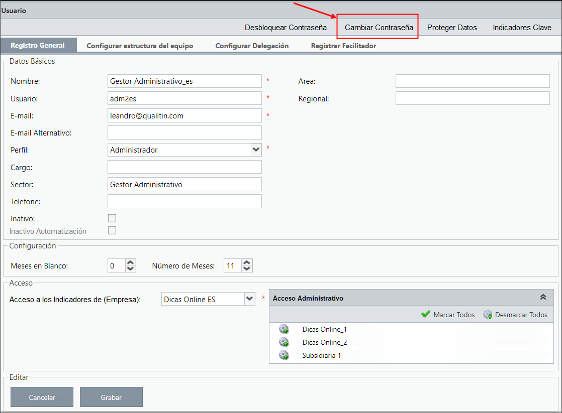The height and width of the screenshot is (413, 562).
Task: Click the gear icon beside Dicas Online_2
Action: click(x=284, y=343)
